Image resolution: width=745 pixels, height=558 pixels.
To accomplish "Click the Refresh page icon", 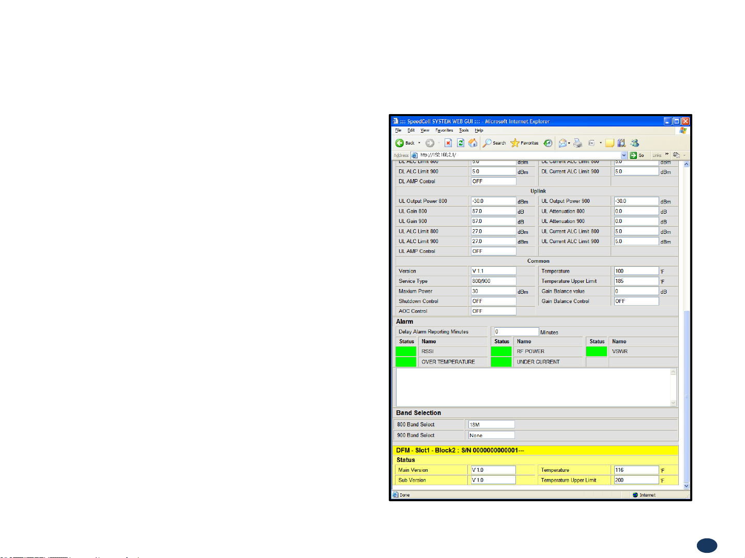I will coord(460,143).
